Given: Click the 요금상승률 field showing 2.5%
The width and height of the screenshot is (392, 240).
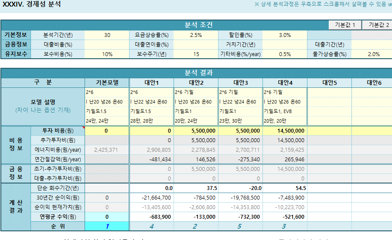Looking at the screenshot, I should [x=196, y=35].
